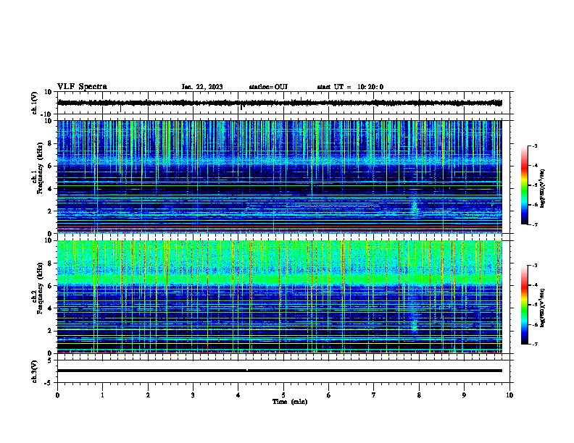
Task: Click the "-5" tick on the ch.3(V) axis
Action: coord(49,383)
